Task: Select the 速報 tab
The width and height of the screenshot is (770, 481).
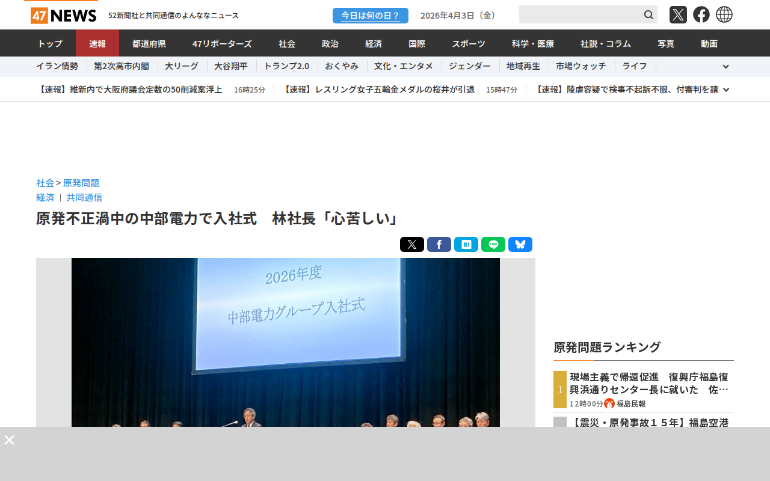Action: click(x=97, y=43)
